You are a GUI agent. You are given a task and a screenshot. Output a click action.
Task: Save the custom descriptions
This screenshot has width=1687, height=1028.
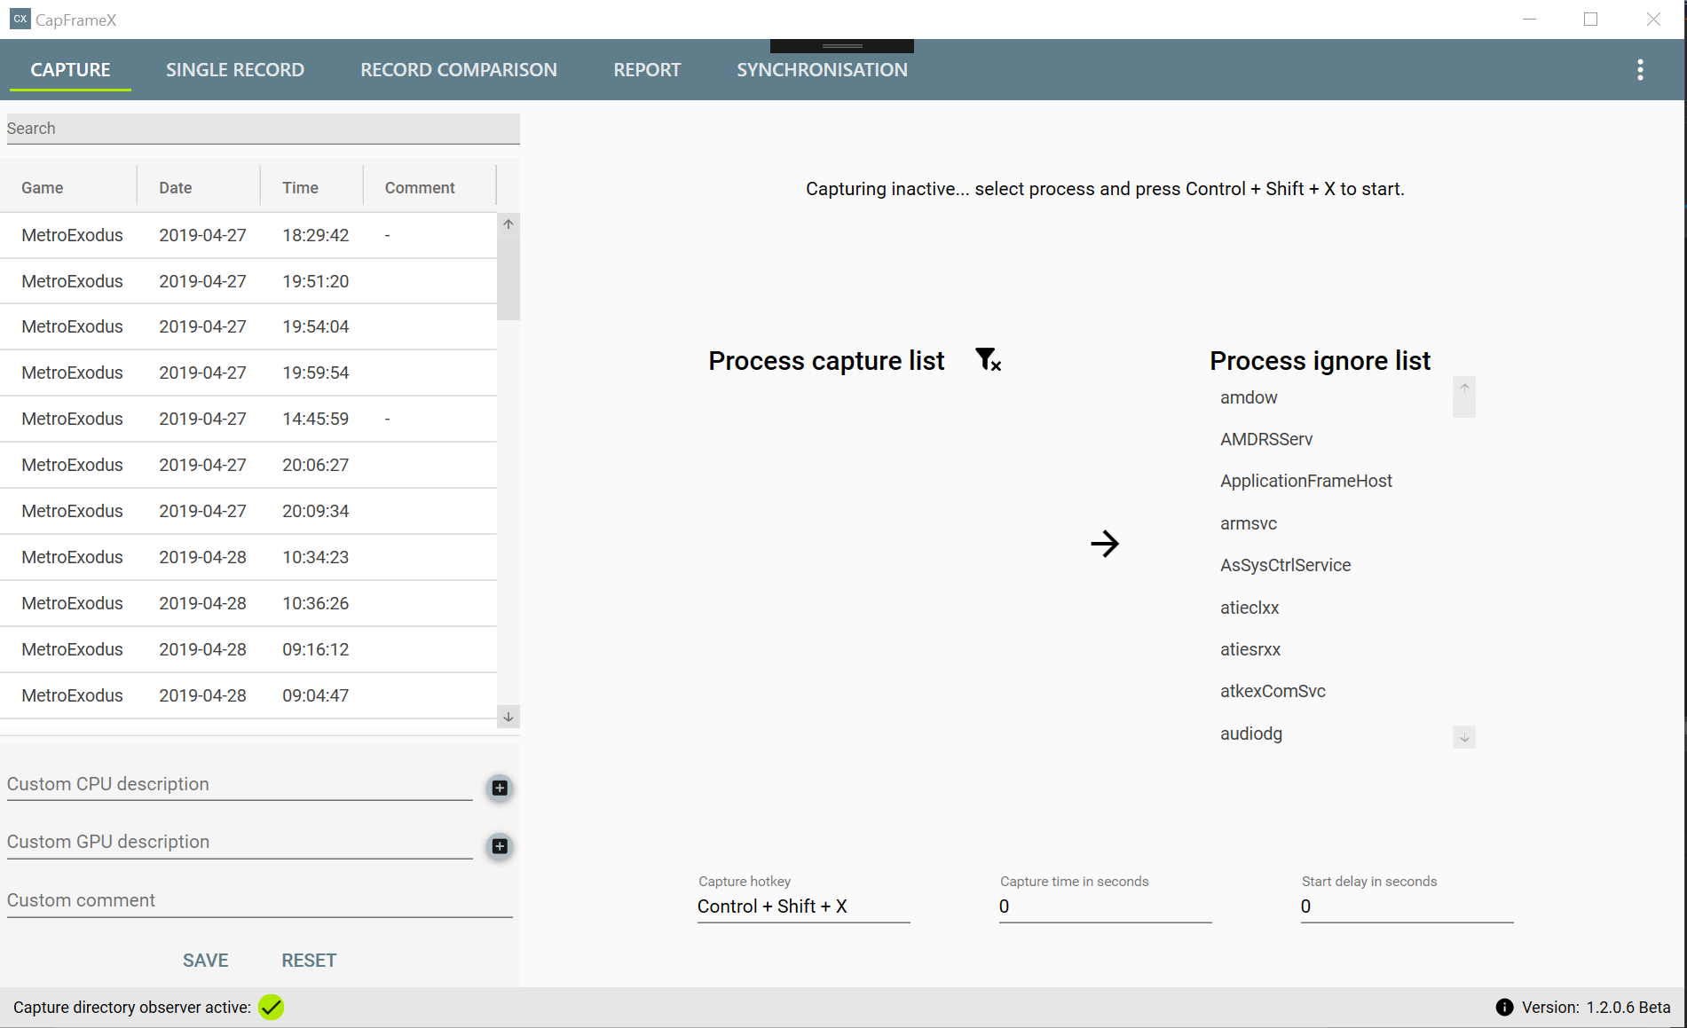[x=206, y=961]
